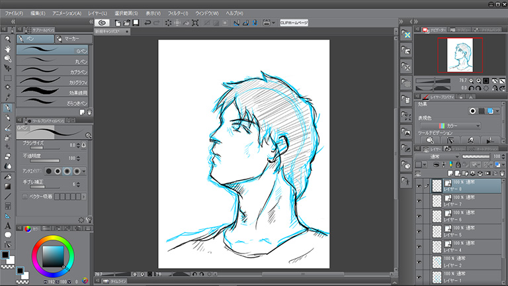This screenshot has height=286, width=508.
Task: Open the フィルター(I) menu
Action: pos(177,13)
